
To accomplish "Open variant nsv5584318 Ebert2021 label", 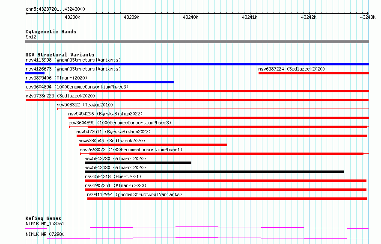I will click(113, 176).
